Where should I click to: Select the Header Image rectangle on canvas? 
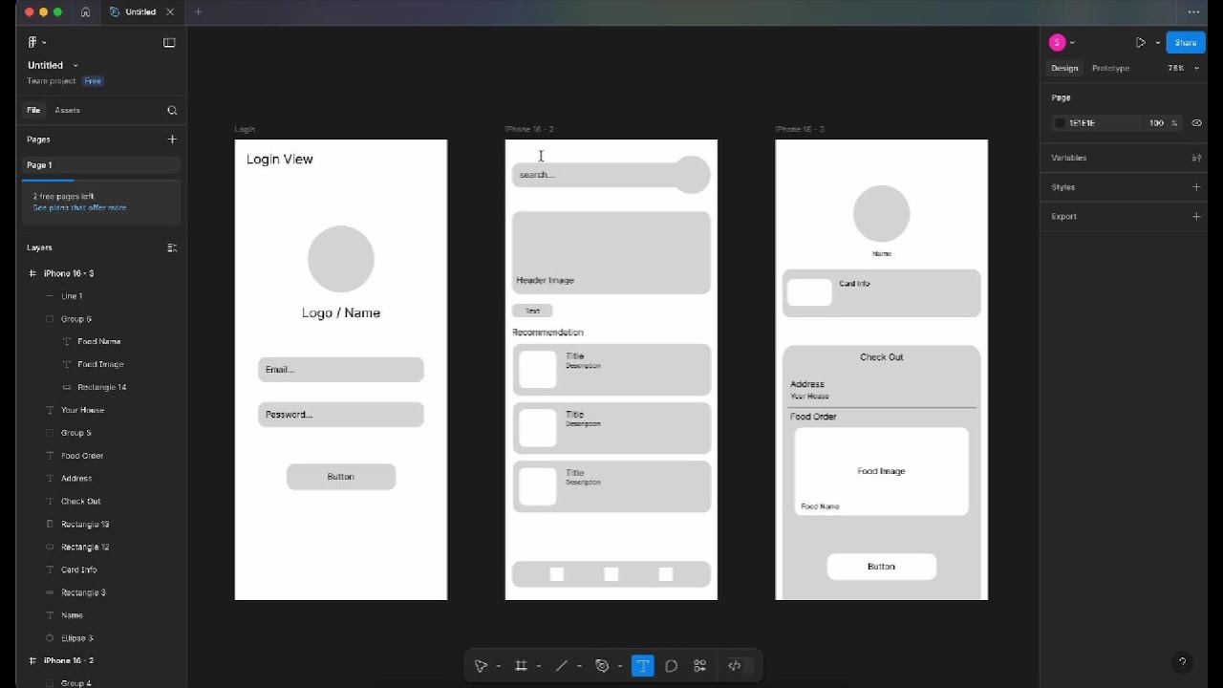click(x=611, y=252)
